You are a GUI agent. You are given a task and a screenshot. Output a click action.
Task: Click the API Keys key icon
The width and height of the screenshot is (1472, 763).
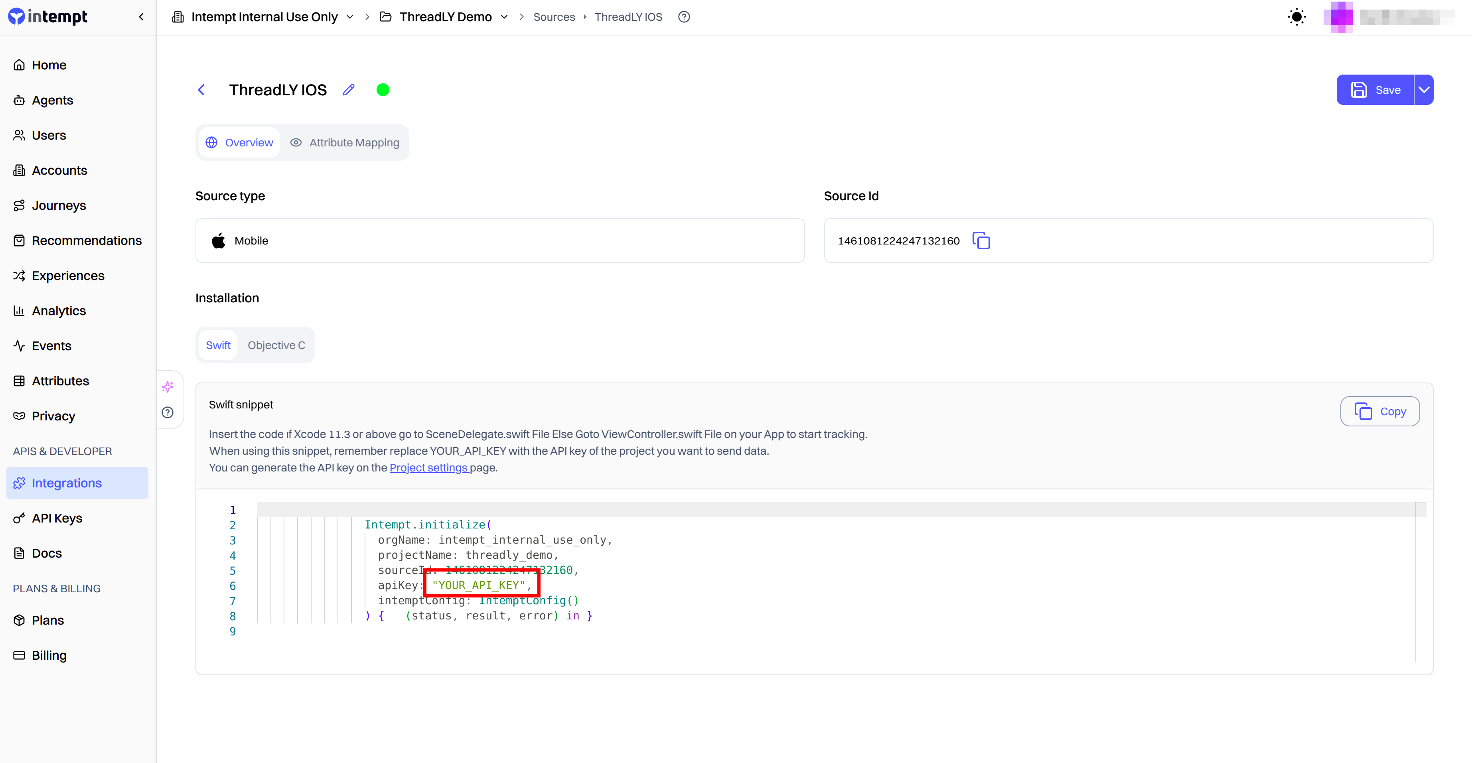pyautogui.click(x=20, y=519)
